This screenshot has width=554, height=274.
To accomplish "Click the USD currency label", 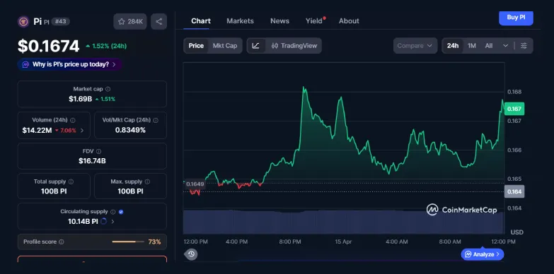I will (x=517, y=232).
